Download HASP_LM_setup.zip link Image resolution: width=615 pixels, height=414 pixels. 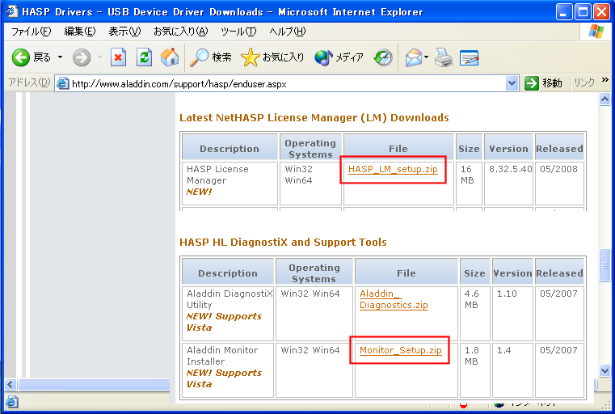tap(393, 169)
